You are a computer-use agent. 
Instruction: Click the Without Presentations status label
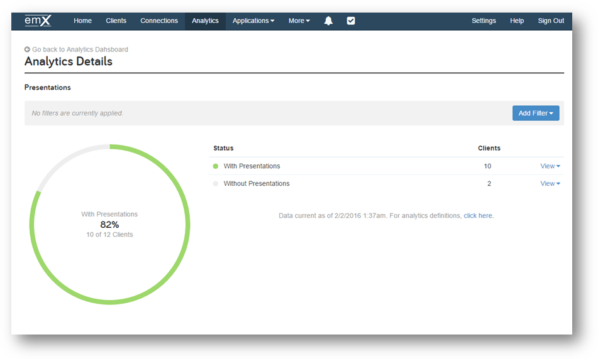(x=257, y=183)
